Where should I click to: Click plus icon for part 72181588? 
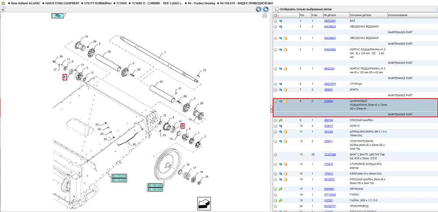click(x=276, y=155)
